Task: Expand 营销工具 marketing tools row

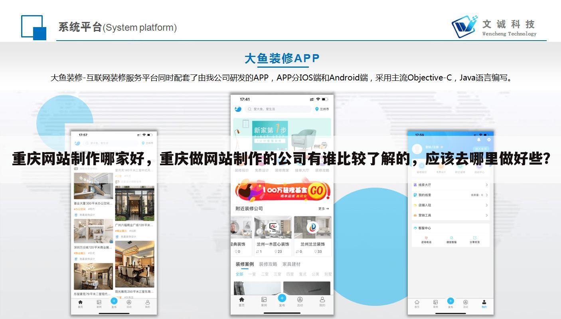Action: pyautogui.click(x=487, y=215)
